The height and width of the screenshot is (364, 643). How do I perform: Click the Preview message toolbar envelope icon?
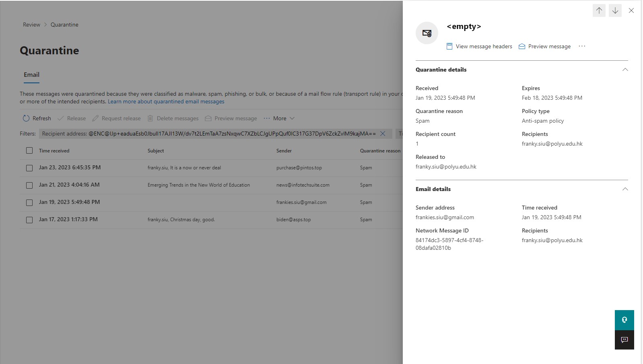click(x=208, y=118)
